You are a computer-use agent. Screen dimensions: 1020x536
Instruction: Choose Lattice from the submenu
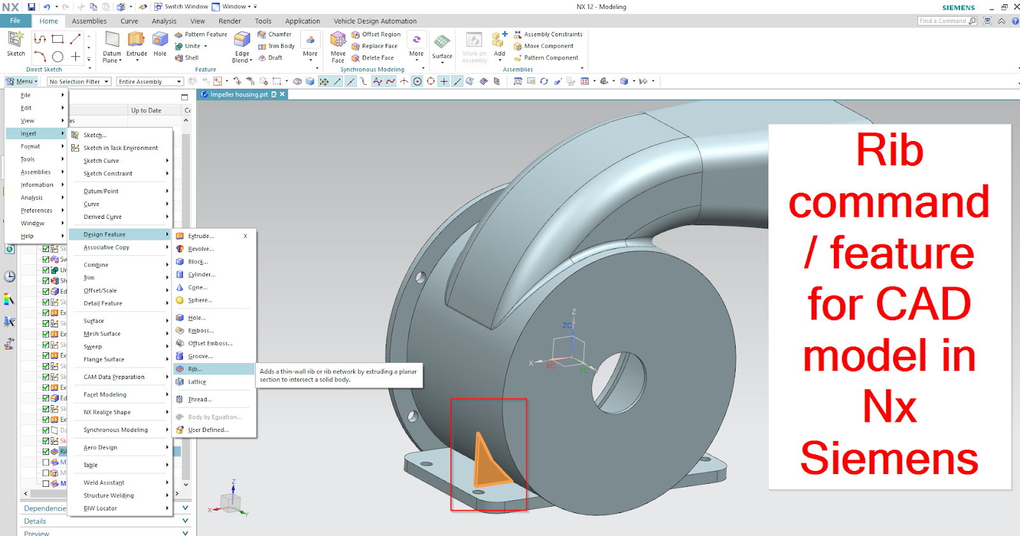click(214, 382)
